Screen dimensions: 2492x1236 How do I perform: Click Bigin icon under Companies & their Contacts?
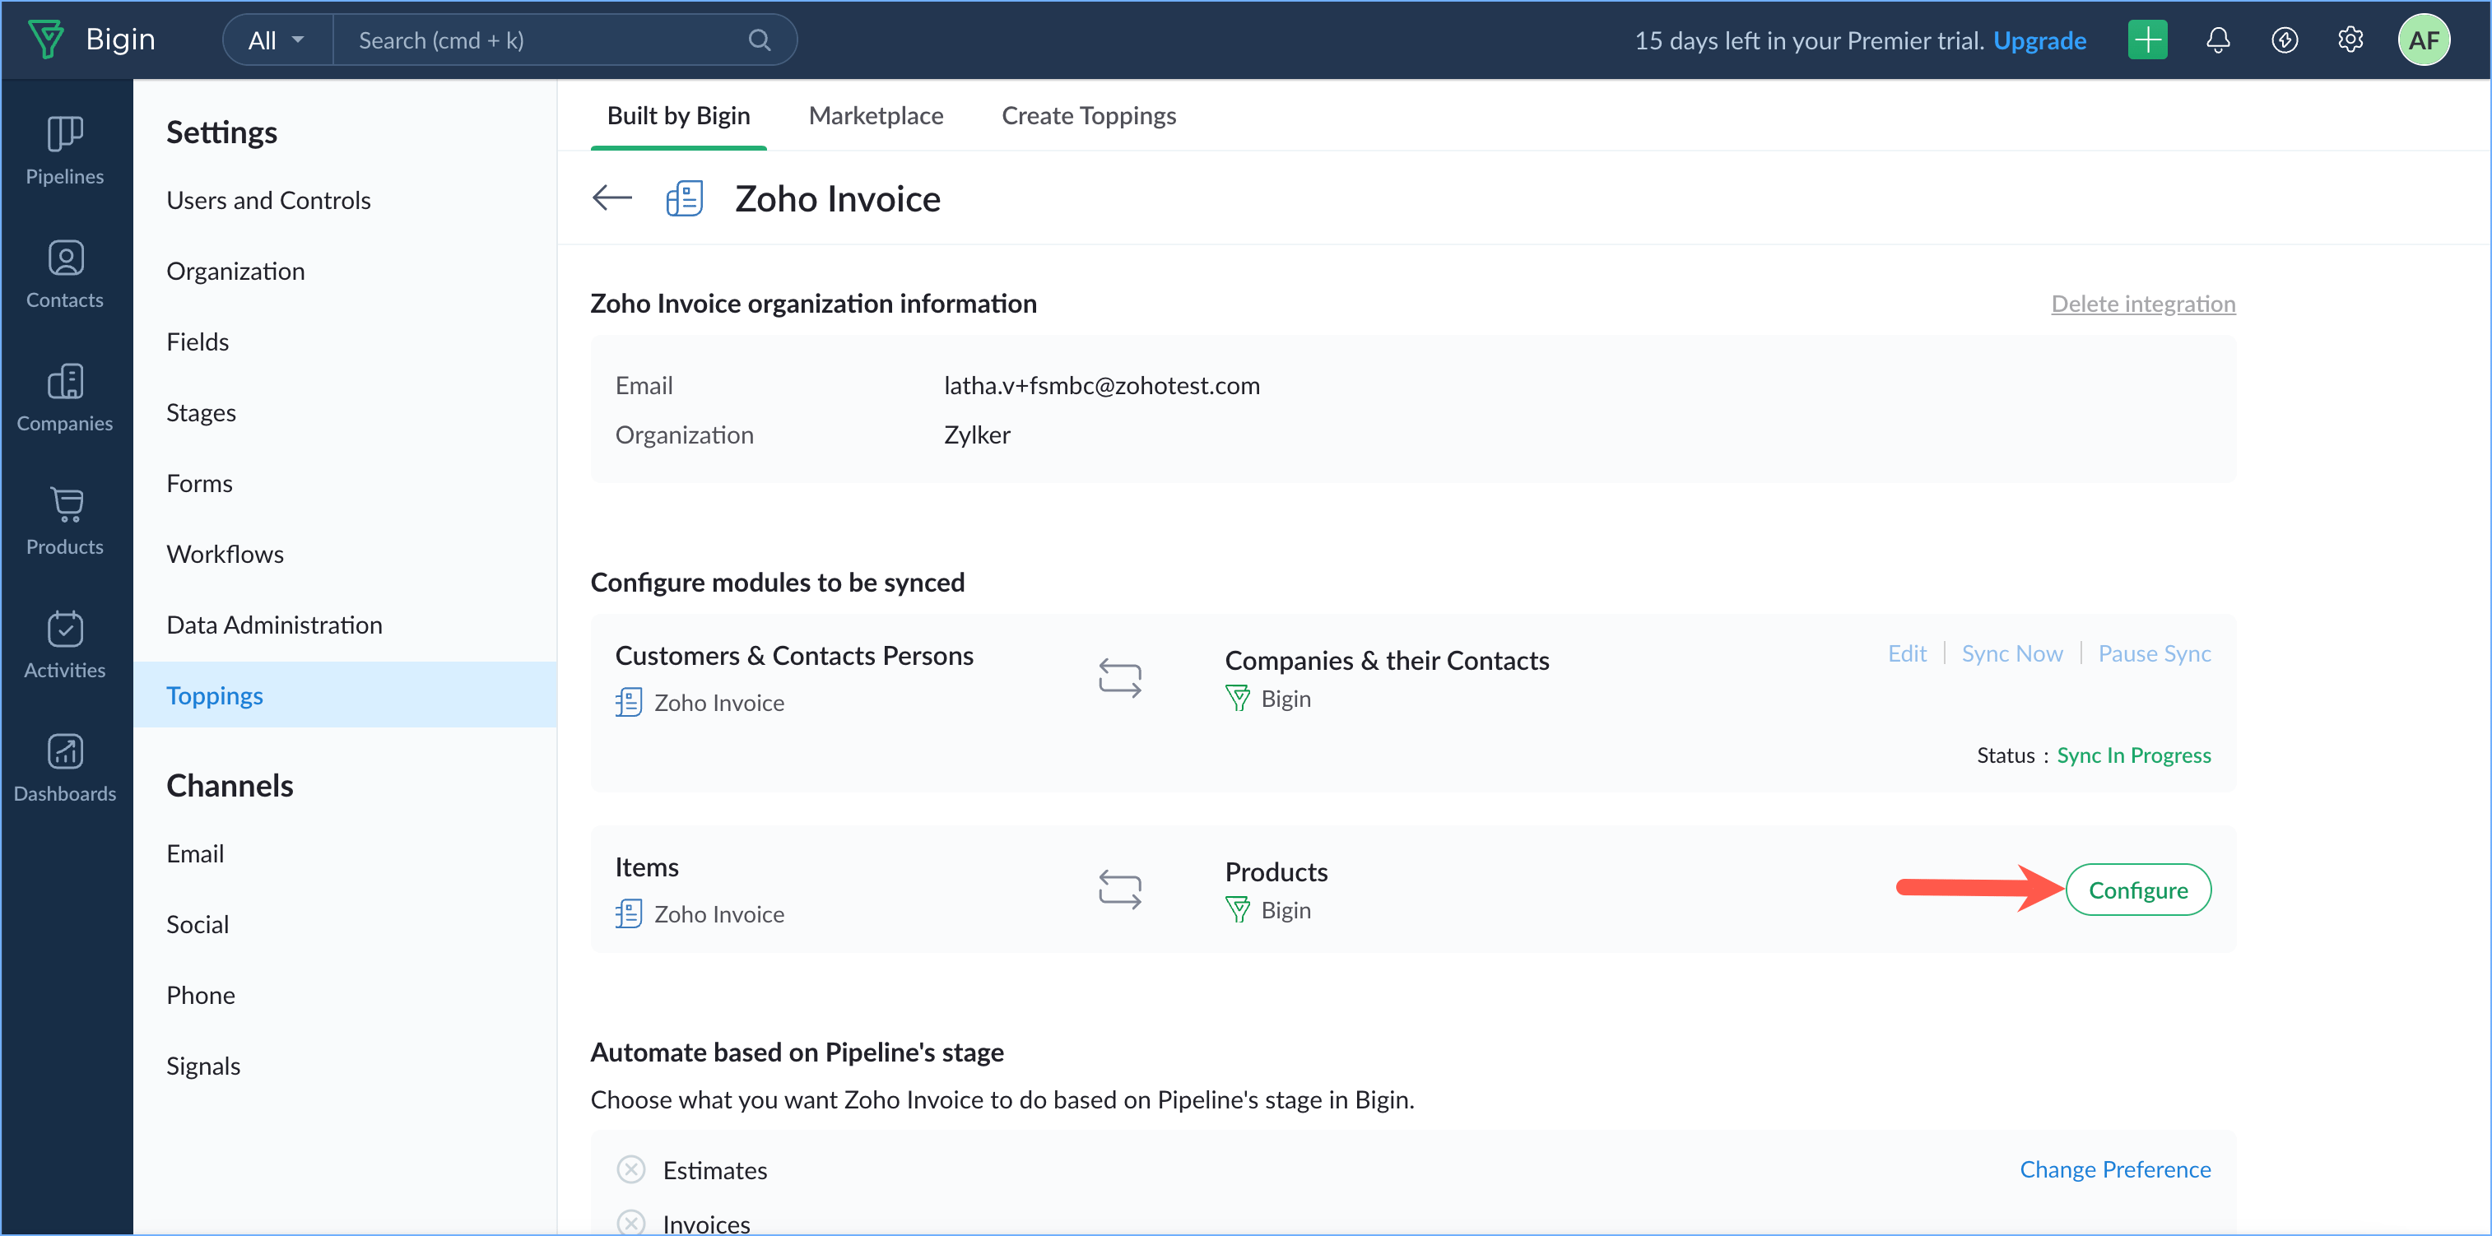coord(1237,699)
